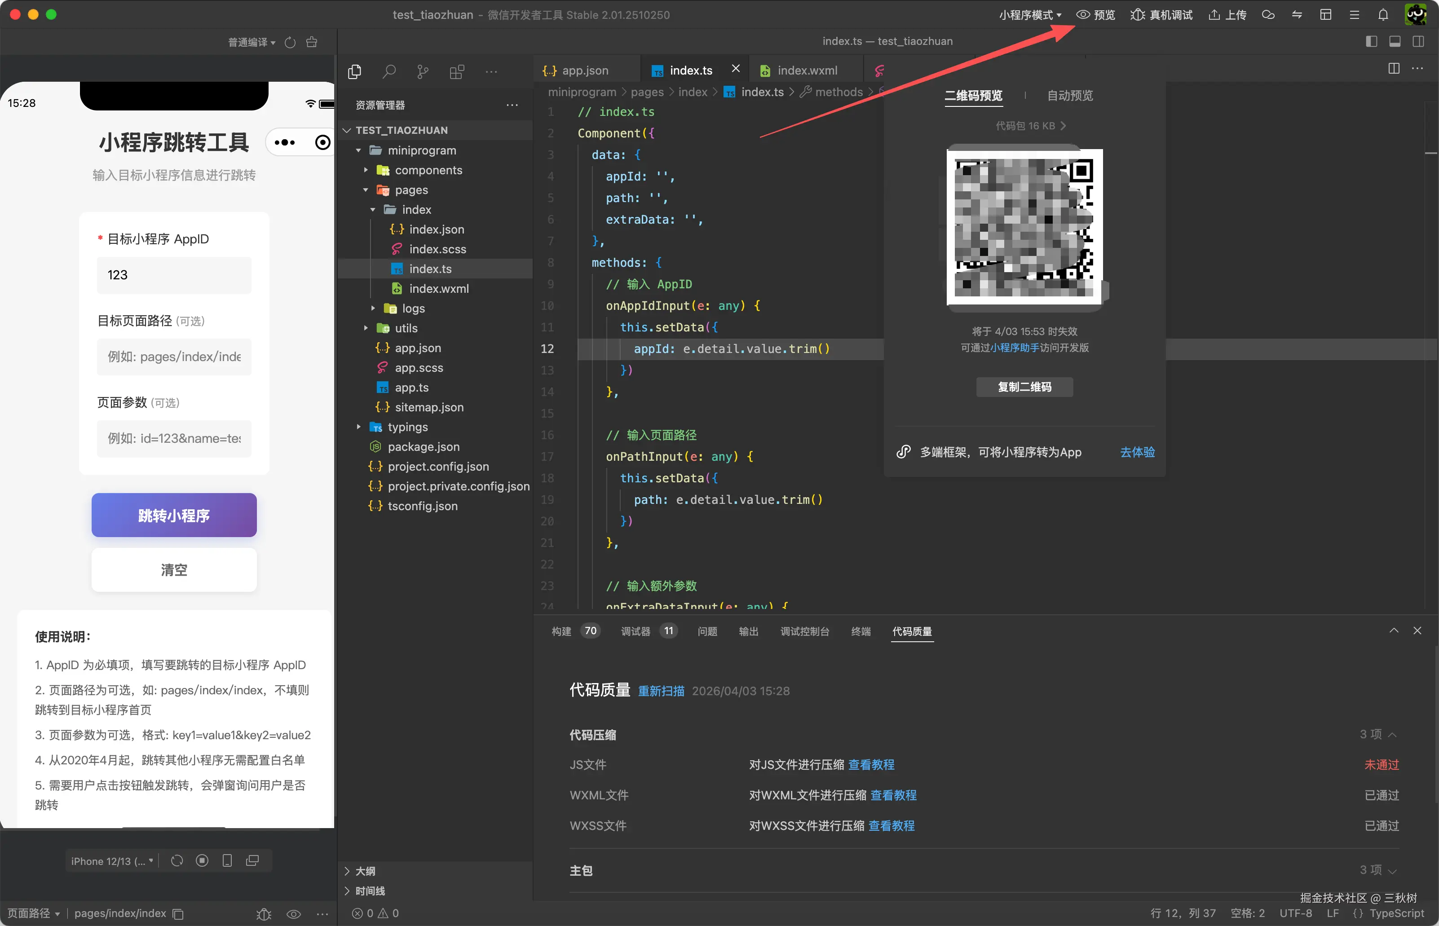Toggle the bottom panel layout icon
Image resolution: width=1439 pixels, height=926 pixels.
point(1395,41)
